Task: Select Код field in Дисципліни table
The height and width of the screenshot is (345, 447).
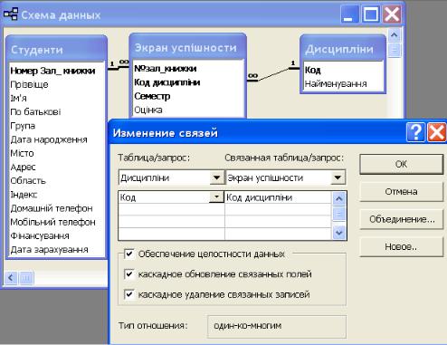Action: pos(312,70)
